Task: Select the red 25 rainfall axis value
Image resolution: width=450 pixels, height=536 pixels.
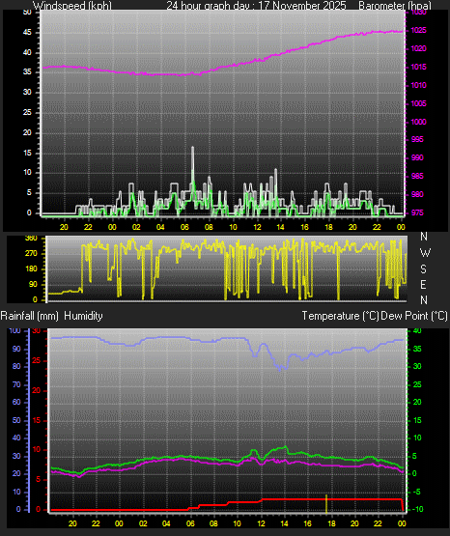Action: 37,360
